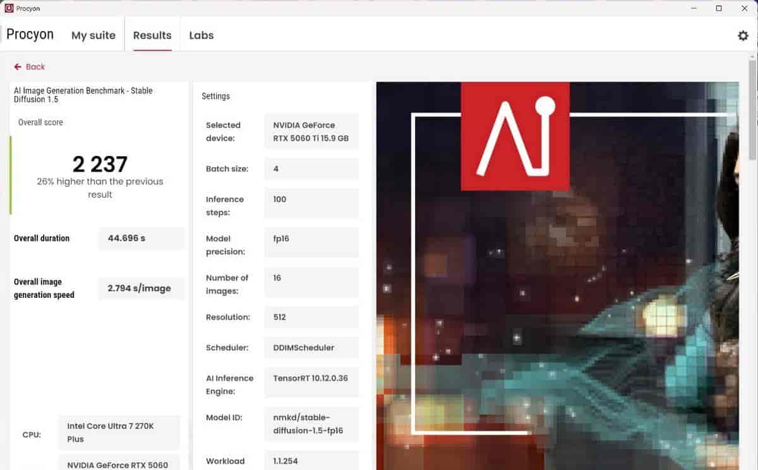Image resolution: width=758 pixels, height=470 pixels.
Task: Click the Procyon app icon in title bar
Action: click(x=9, y=8)
